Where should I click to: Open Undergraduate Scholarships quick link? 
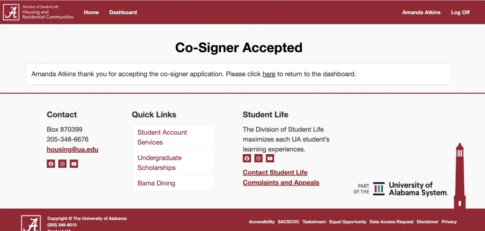click(160, 163)
